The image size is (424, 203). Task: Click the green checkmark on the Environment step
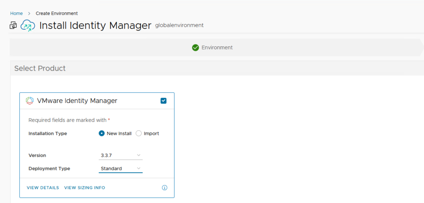coord(195,48)
